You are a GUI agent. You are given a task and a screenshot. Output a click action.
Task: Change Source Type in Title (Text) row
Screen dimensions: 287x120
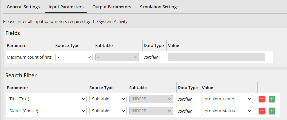[108, 99]
